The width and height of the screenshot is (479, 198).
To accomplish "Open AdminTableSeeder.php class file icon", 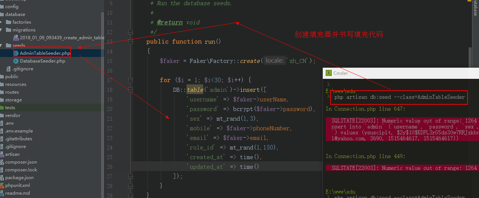I will (16, 53).
